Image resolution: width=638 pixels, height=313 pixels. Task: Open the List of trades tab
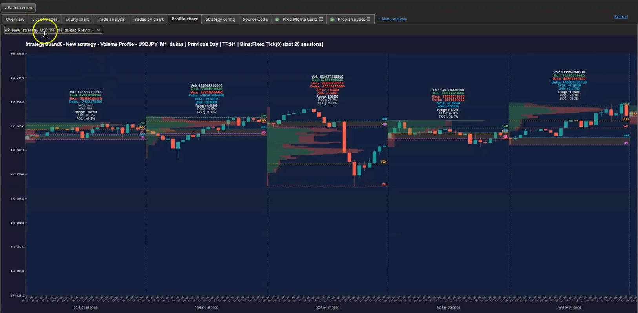(45, 19)
